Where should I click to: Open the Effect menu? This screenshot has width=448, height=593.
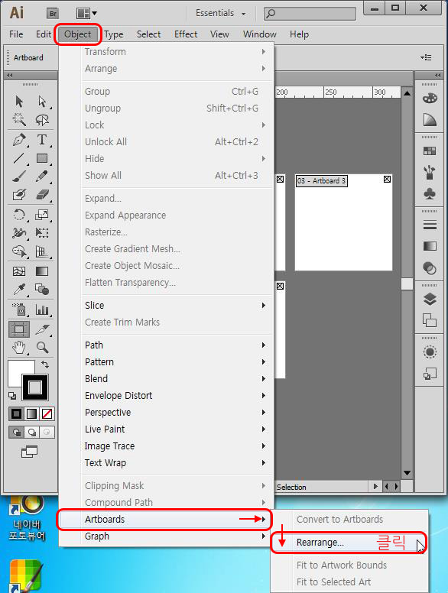click(x=186, y=34)
